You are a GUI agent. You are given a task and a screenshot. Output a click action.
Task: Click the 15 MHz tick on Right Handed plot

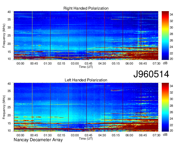tap(9, 52)
